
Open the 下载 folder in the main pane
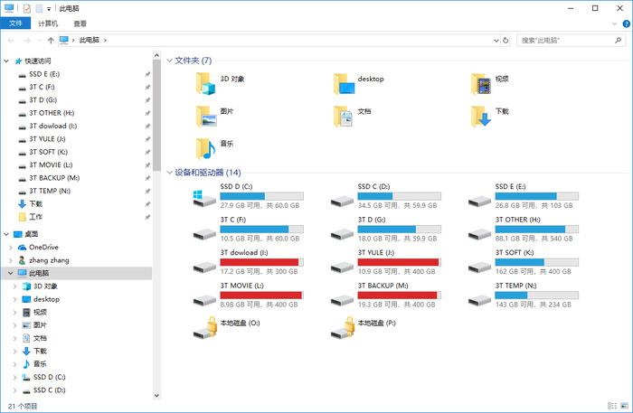click(480, 117)
